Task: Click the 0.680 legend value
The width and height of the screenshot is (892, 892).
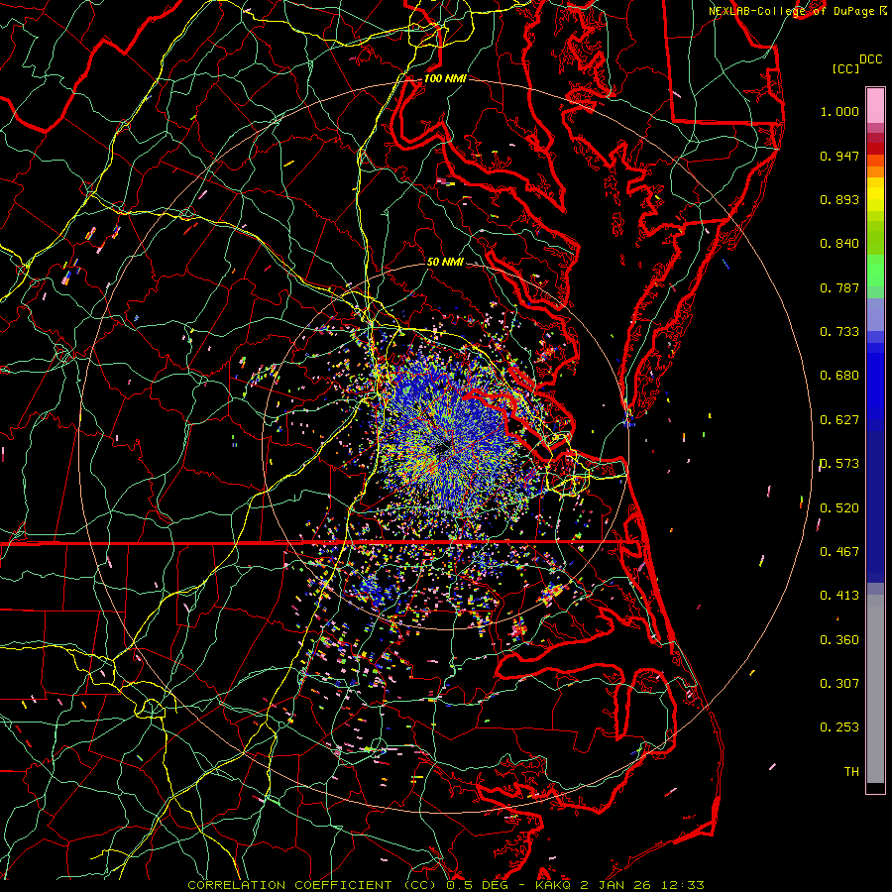Action: coord(839,376)
